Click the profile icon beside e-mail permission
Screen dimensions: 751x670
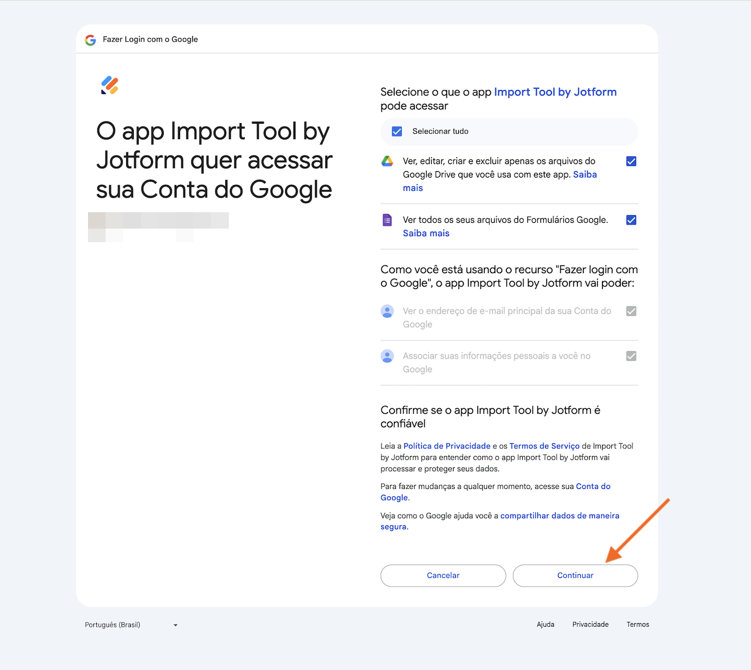(x=387, y=311)
